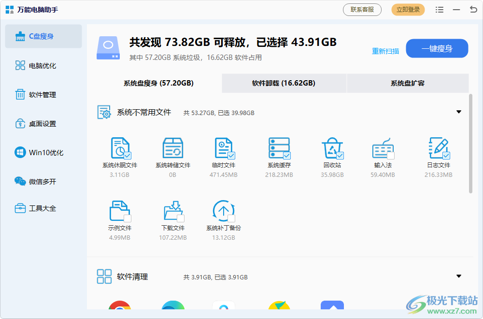The height and width of the screenshot is (319, 483).
Task: Click the 一键瘦身 cleanup button
Action: point(437,48)
